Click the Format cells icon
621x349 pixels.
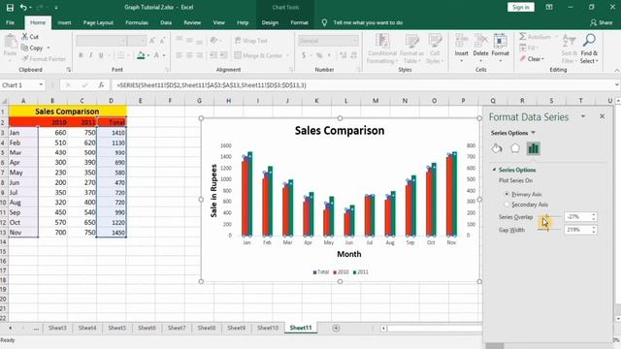point(501,41)
